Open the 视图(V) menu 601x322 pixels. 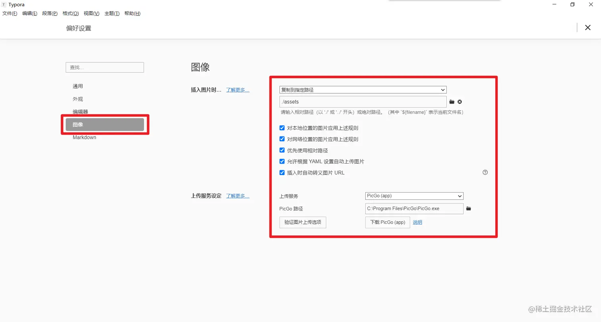pos(91,13)
